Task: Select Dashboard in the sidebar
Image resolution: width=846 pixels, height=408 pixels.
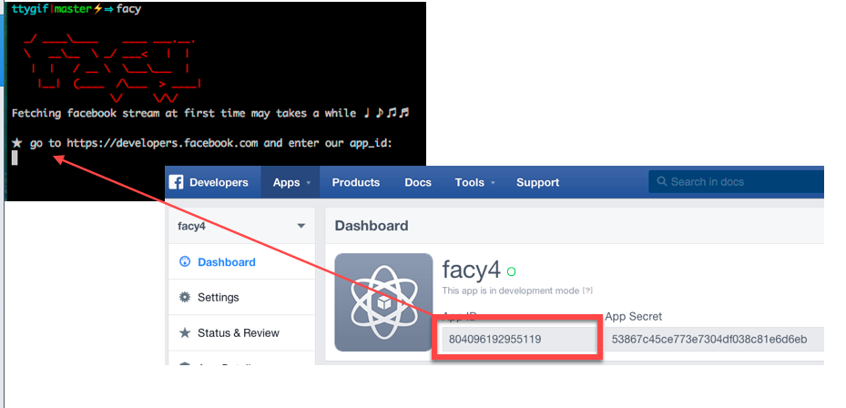Action: point(241,262)
